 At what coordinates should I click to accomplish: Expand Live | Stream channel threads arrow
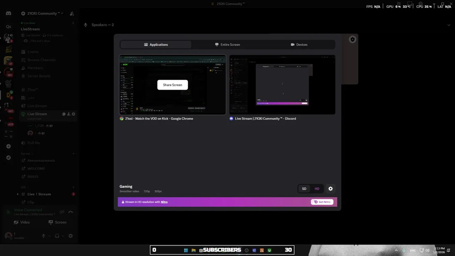tap(18, 194)
